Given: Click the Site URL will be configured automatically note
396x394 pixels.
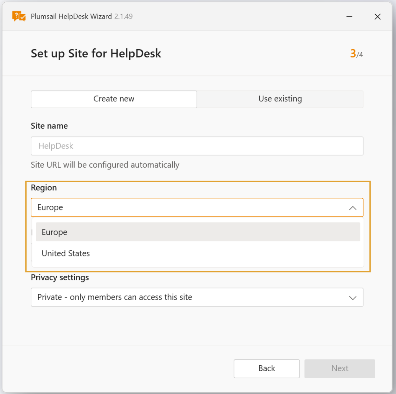Looking at the screenshot, I should (x=105, y=165).
